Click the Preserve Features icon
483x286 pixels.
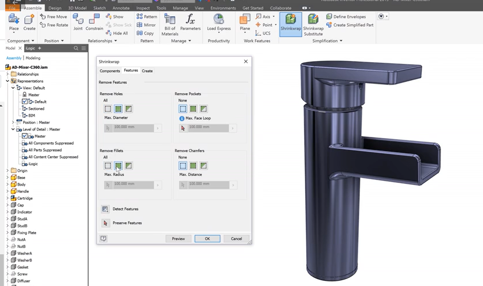[105, 223]
